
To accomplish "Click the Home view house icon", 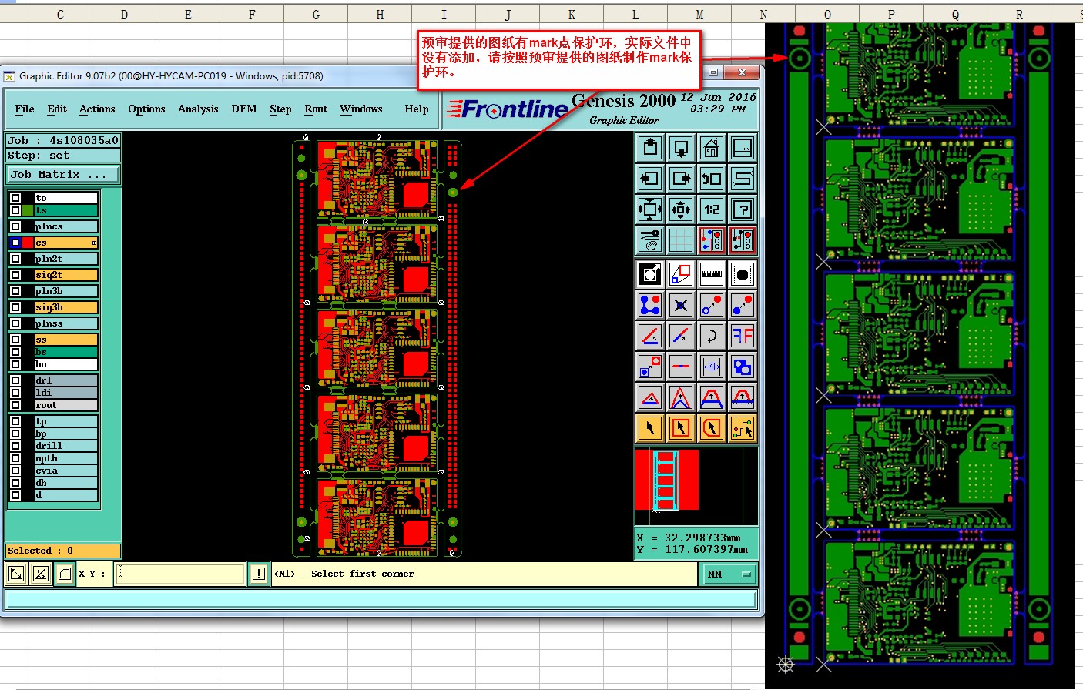I will click(x=712, y=148).
